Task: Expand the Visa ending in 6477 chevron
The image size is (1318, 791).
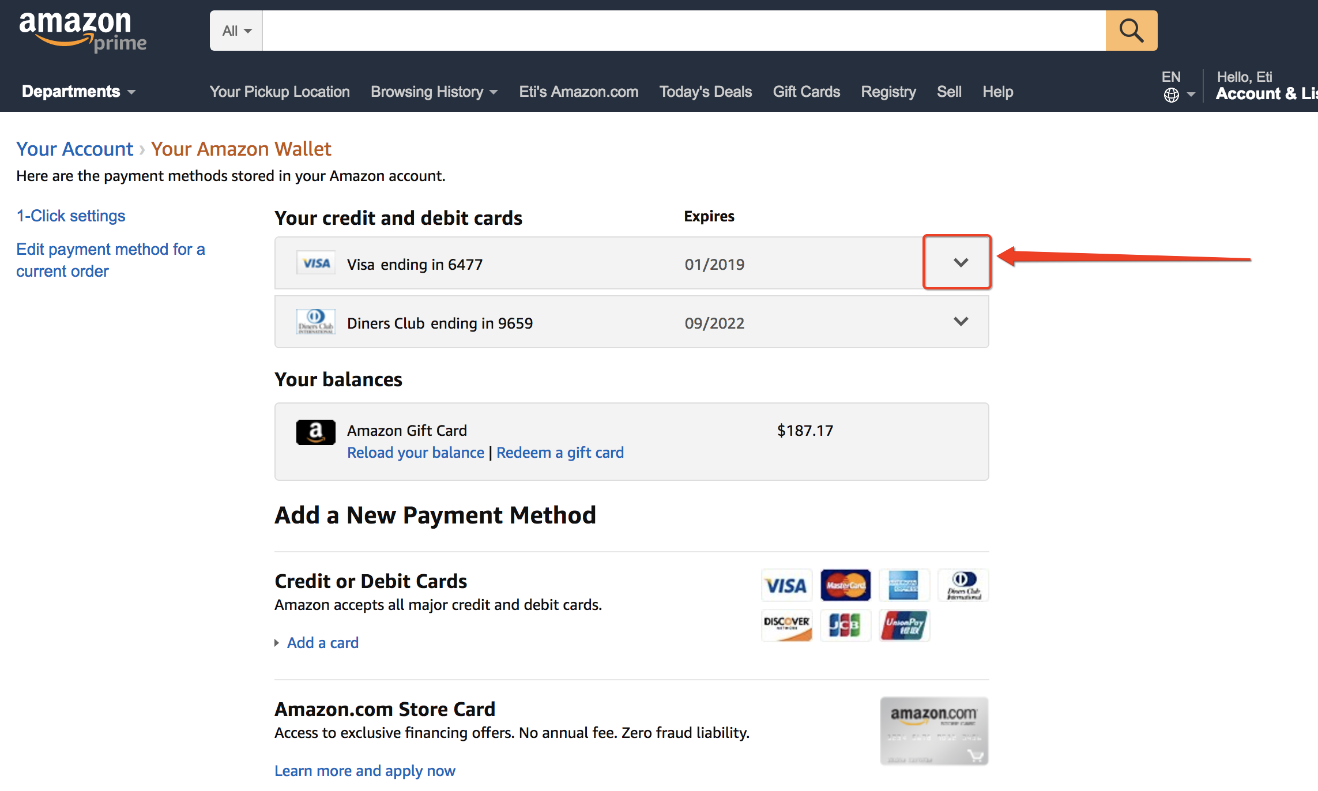Action: point(961,263)
